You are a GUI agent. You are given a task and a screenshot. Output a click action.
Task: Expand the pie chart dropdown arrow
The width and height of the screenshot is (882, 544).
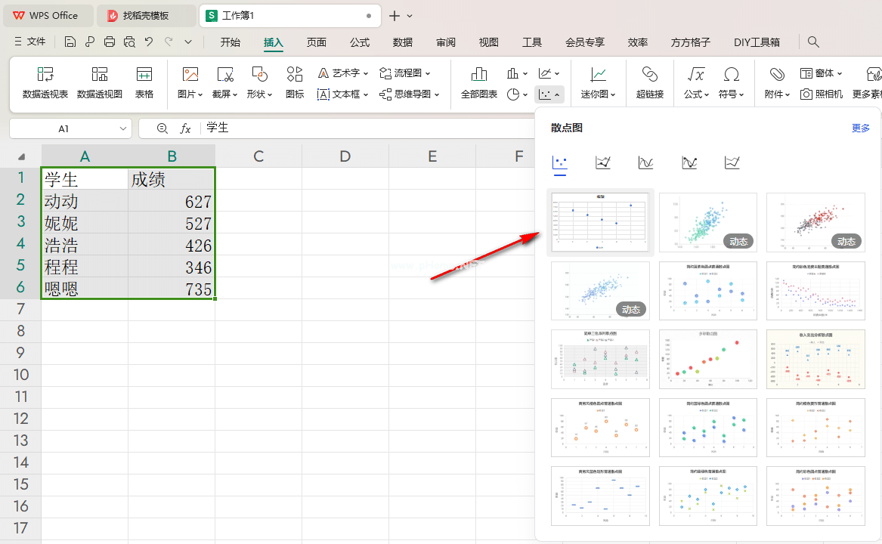tap(525, 95)
